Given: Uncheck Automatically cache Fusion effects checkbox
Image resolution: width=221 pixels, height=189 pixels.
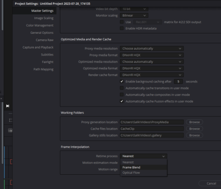Looking at the screenshot, I should (x=122, y=101).
